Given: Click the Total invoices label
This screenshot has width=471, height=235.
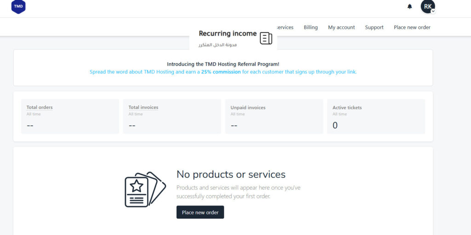Looking at the screenshot, I should (x=144, y=107).
